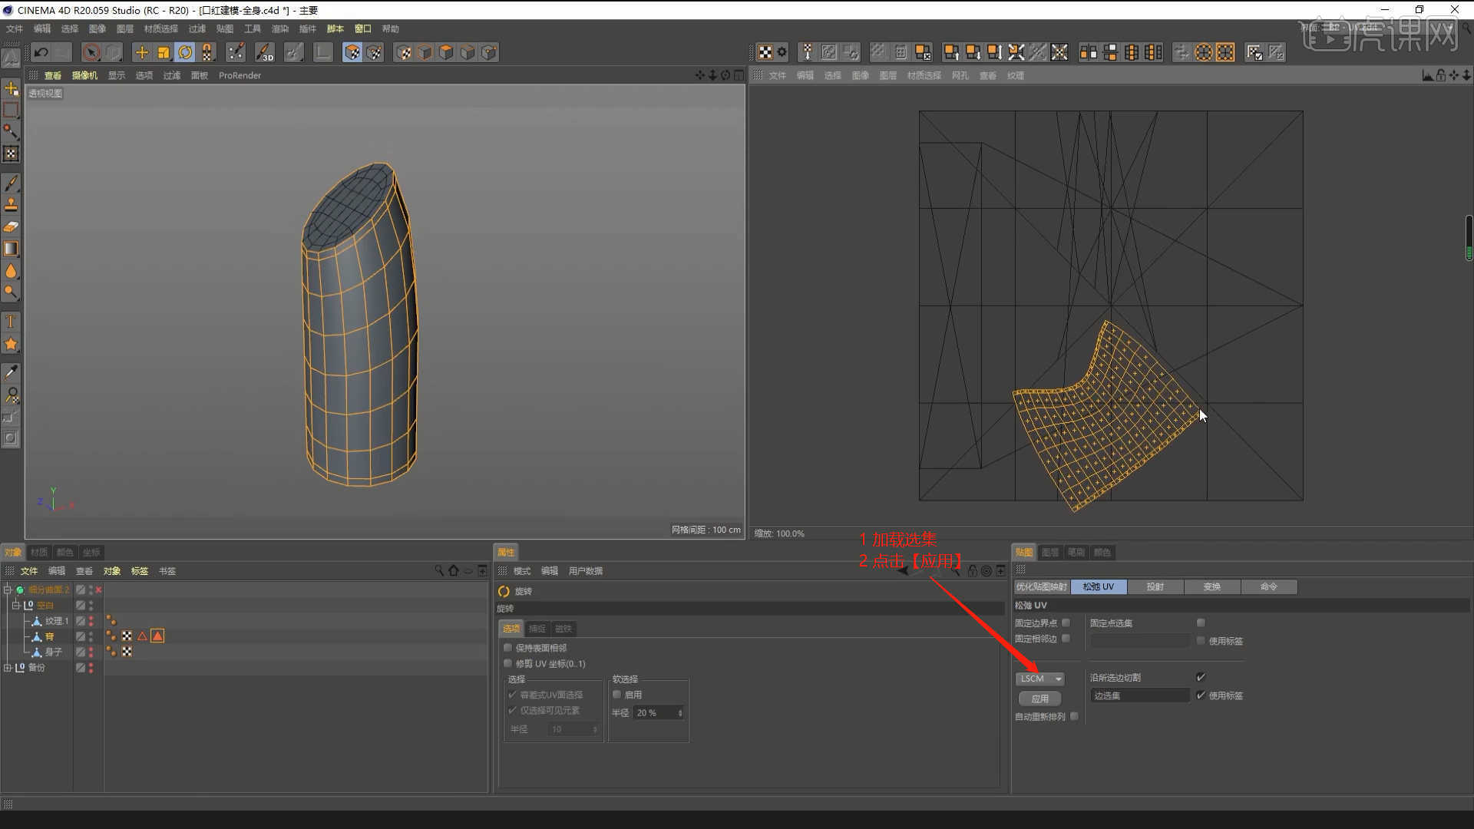Click the Undo arrow icon in top toolbar

tap(41, 52)
